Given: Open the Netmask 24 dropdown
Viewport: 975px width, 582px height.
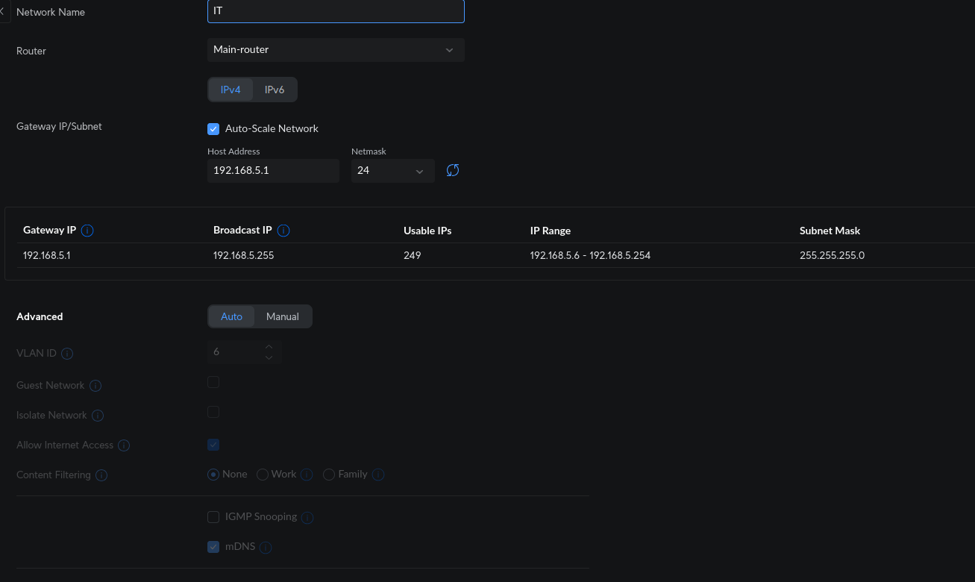Looking at the screenshot, I should 393,170.
